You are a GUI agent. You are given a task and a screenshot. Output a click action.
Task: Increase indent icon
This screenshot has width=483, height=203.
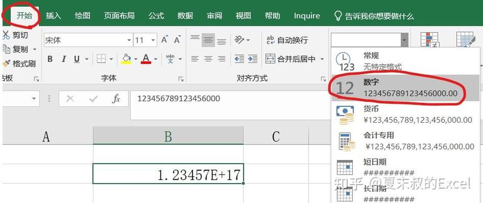click(253, 59)
